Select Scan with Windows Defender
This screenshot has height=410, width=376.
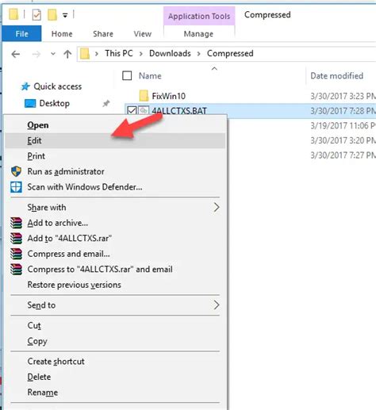[x=115, y=187]
